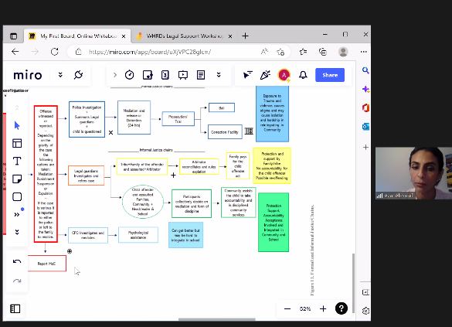Select the cursor arrow tool in Miro

(x=17, y=126)
